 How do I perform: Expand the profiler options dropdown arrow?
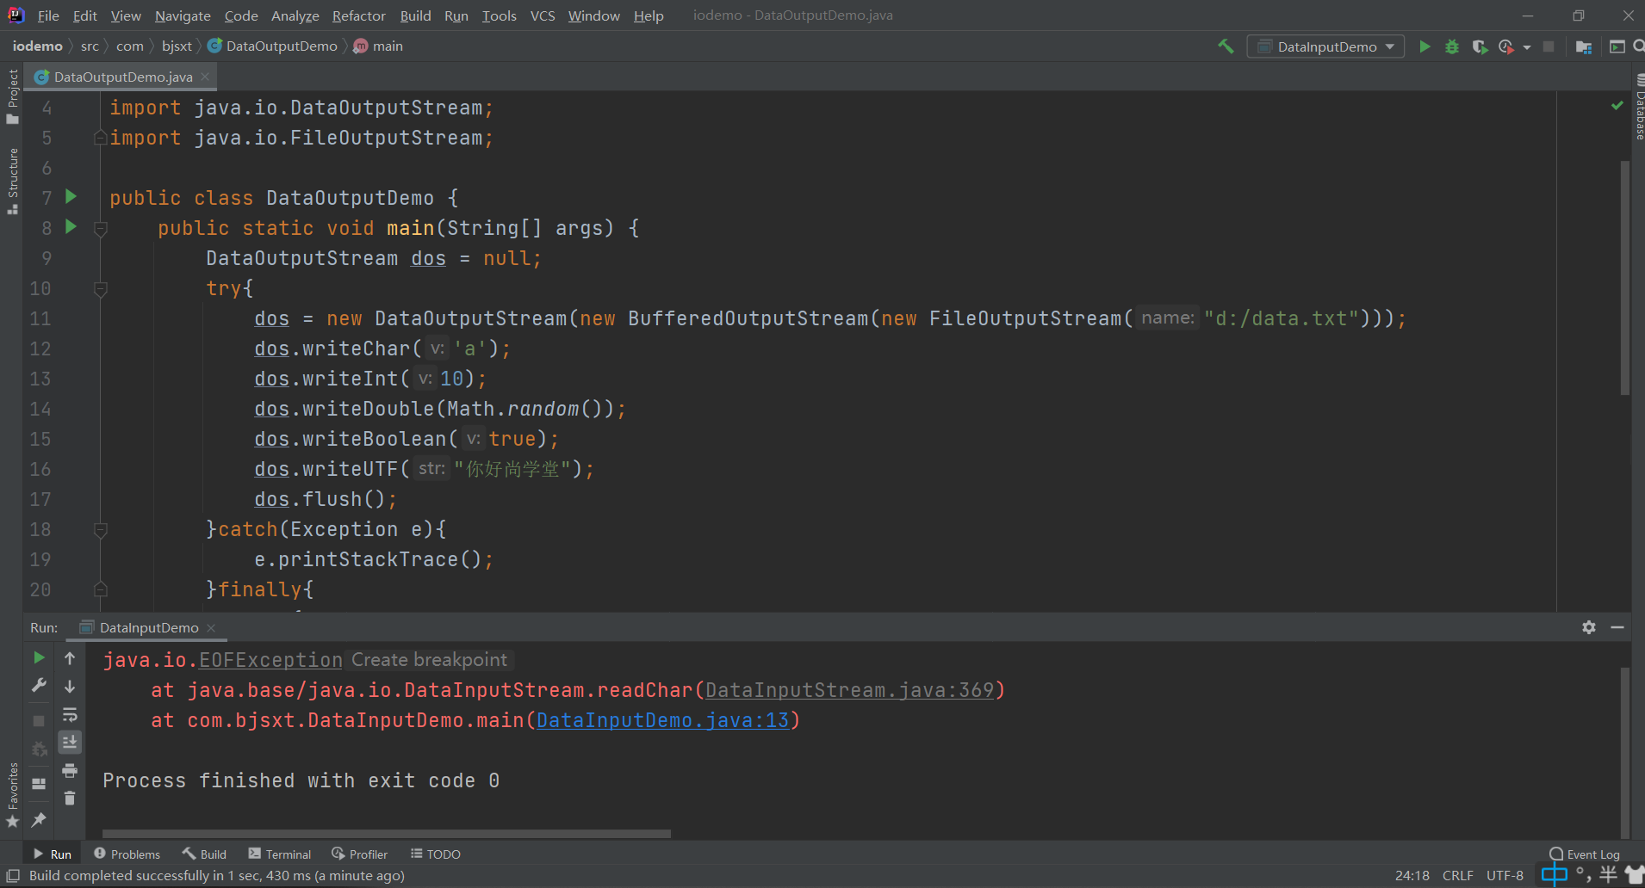1527,47
